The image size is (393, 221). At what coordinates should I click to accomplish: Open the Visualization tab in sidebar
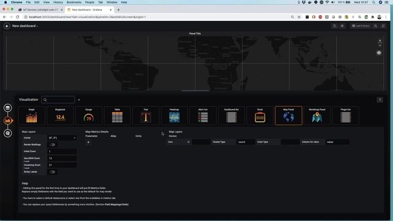point(8,120)
